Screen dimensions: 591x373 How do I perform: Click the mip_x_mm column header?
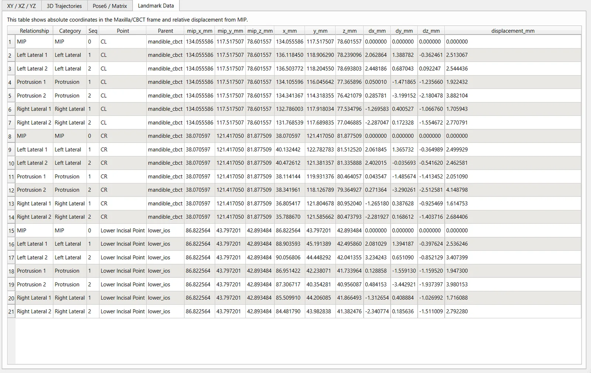[199, 31]
